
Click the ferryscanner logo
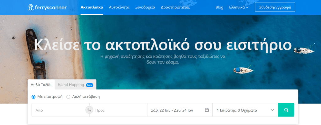(47, 7)
